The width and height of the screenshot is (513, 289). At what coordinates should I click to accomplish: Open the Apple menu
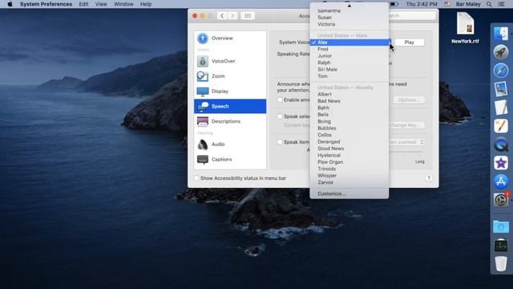coord(10,4)
